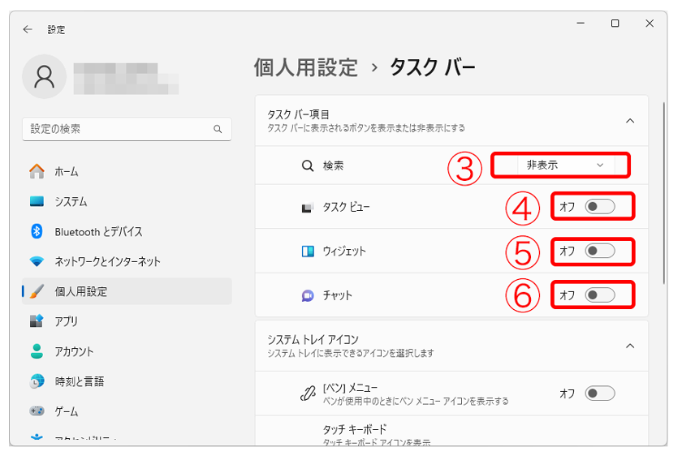Turn on the [ペン] メニュー toggle
This screenshot has width=682, height=460.
600,393
